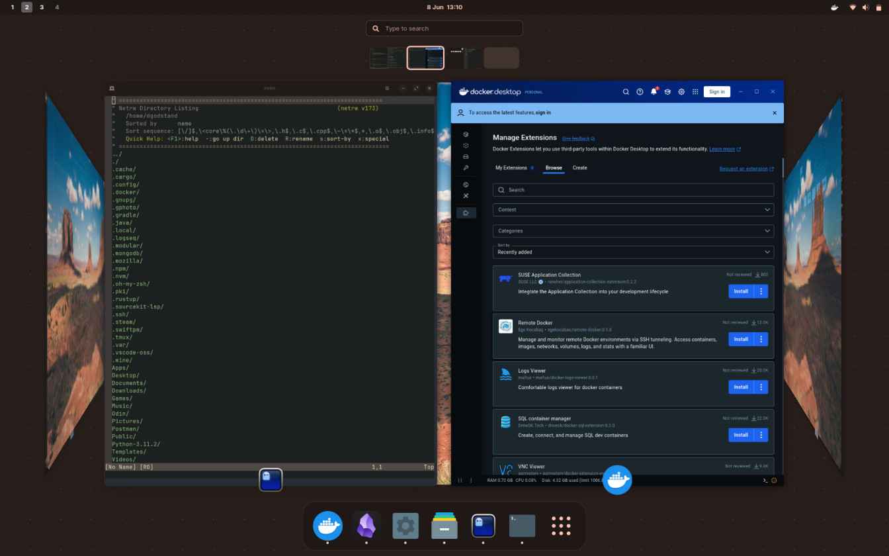The image size is (889, 556).
Task: Expand the Content dropdown
Action: point(633,210)
